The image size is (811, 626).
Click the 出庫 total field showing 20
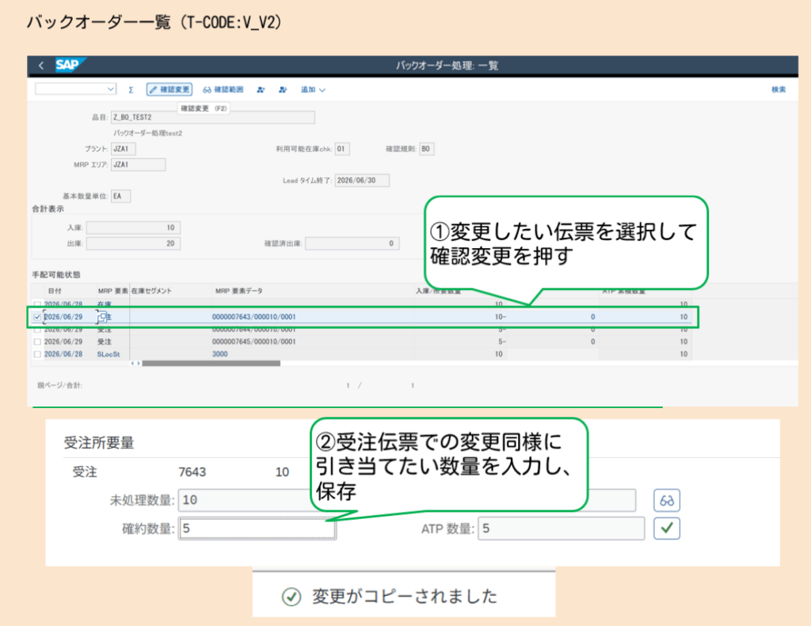[x=133, y=244]
